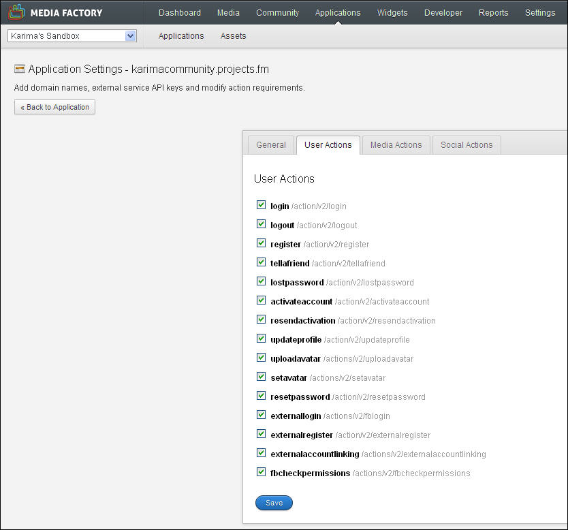The width and height of the screenshot is (568, 530).
Task: Open the Settings menu
Action: 540,13
